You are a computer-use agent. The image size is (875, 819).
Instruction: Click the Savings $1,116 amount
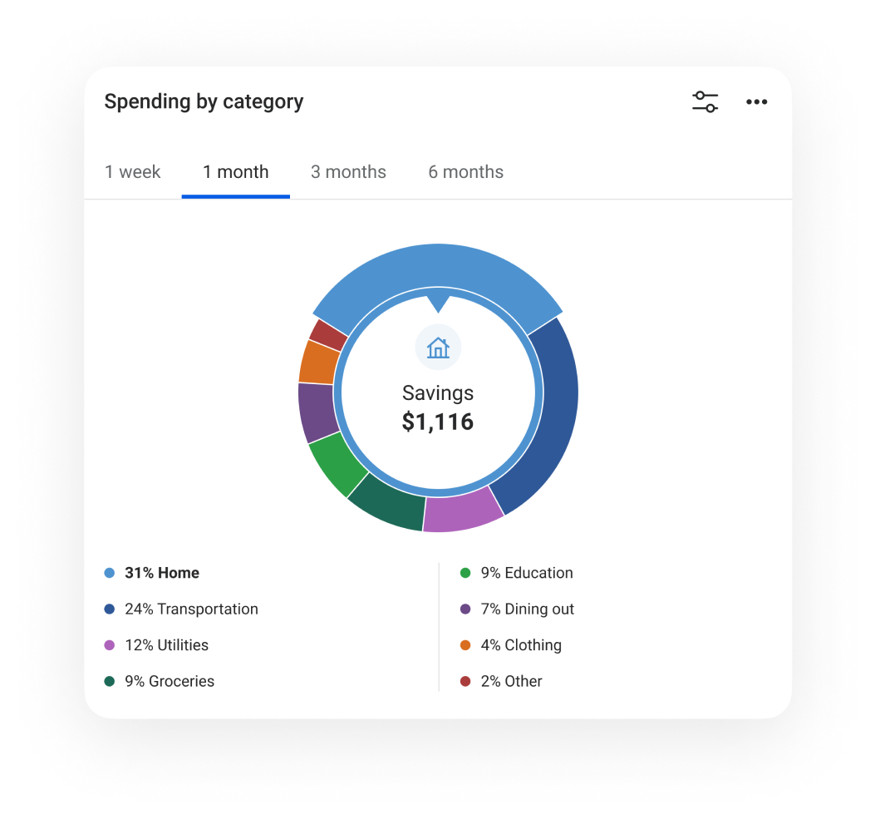438,422
